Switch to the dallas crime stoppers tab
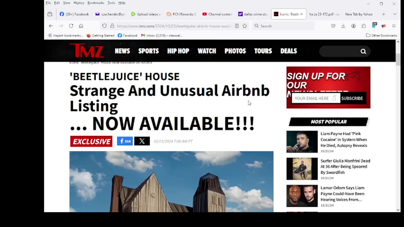Image resolution: width=404 pixels, height=227 pixels. (253, 14)
